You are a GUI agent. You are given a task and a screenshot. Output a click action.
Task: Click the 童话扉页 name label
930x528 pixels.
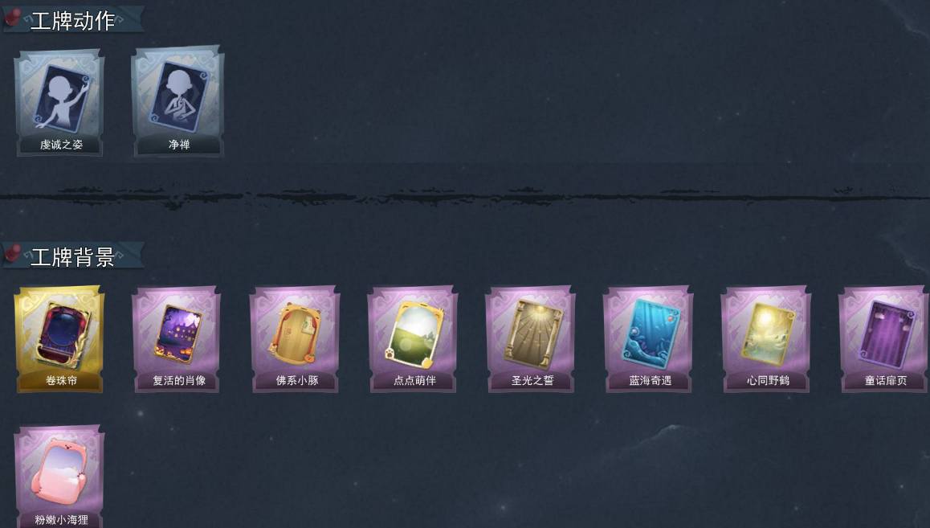pos(886,380)
